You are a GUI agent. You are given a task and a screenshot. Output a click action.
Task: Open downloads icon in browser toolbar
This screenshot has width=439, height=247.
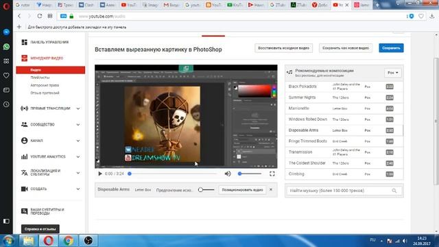click(x=431, y=16)
